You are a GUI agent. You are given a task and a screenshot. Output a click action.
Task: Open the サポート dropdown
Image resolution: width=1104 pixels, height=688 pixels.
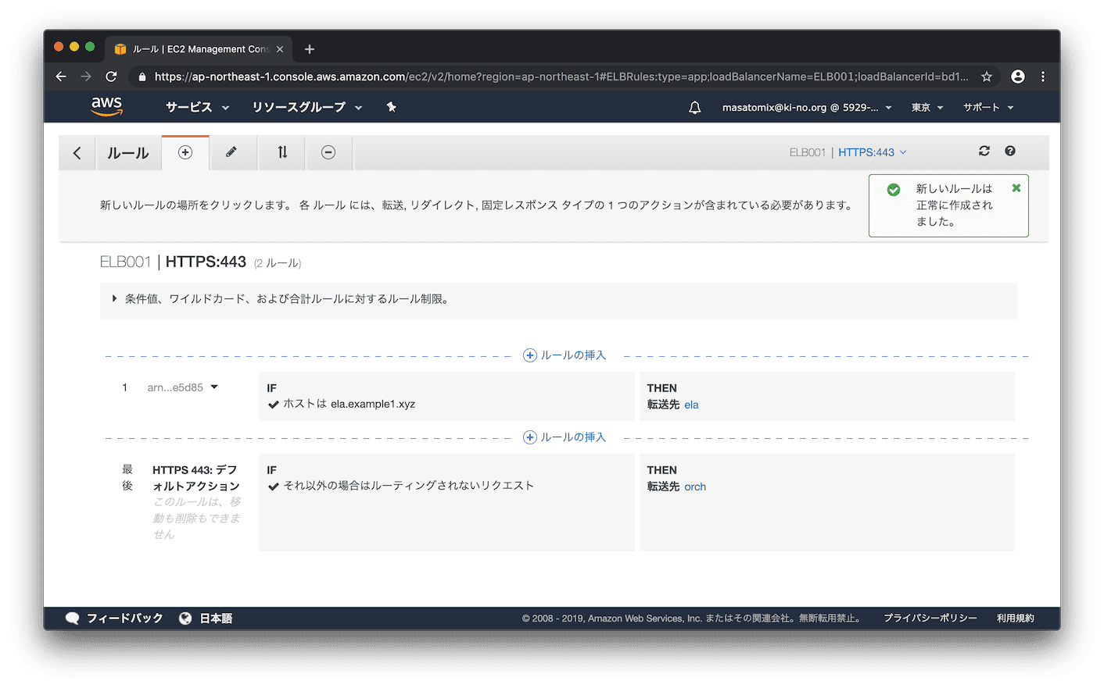(988, 107)
